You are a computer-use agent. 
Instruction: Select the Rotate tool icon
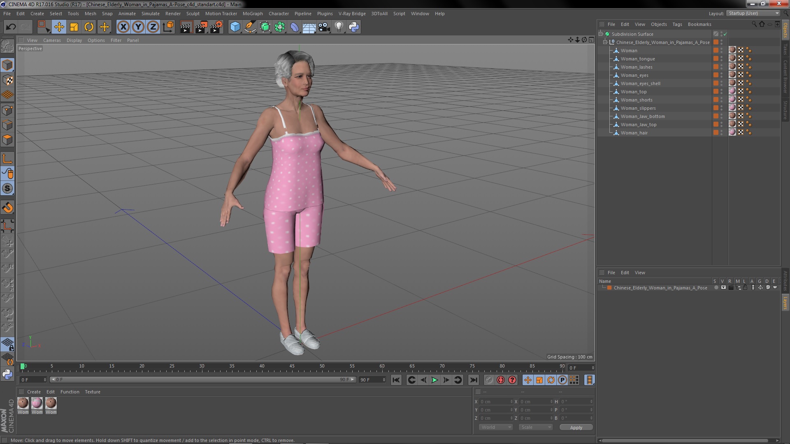(89, 27)
